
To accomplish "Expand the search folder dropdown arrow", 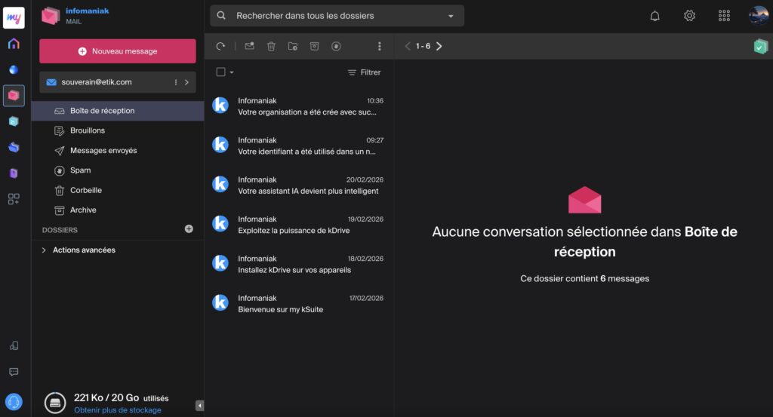I will tap(451, 16).
